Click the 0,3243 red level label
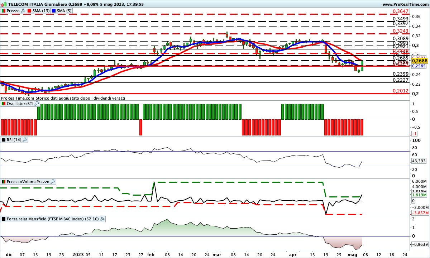 pos(401,31)
